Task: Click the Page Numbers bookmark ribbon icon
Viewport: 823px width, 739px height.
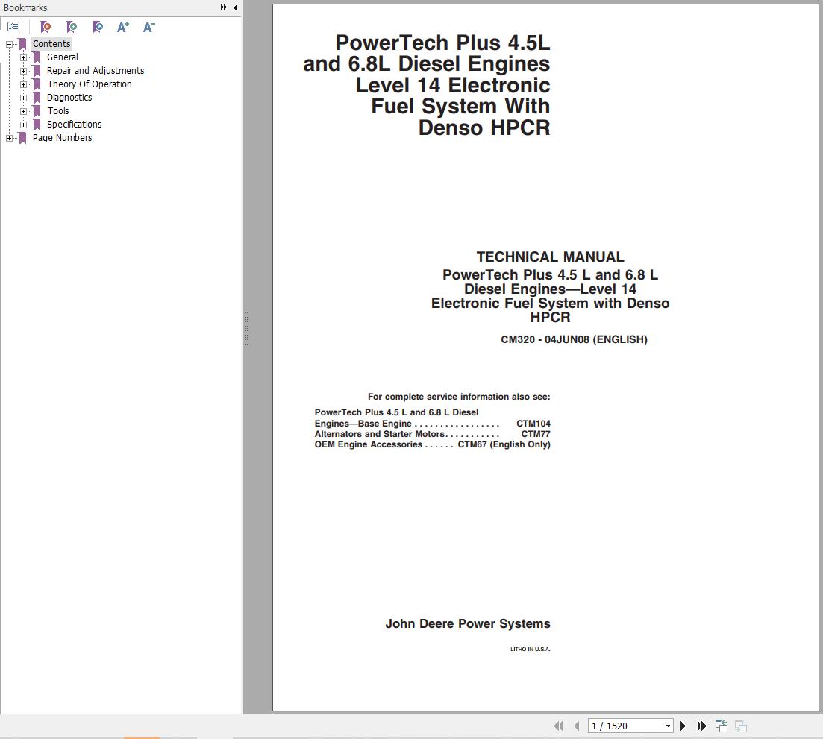Action: click(x=22, y=138)
